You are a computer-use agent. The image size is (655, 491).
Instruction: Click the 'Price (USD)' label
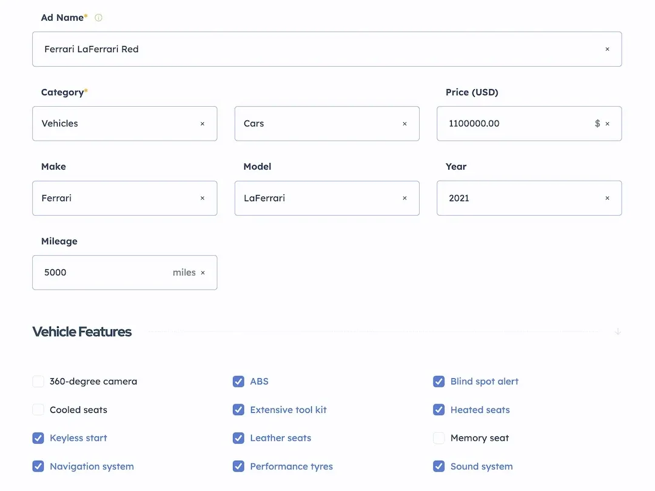[x=472, y=92]
